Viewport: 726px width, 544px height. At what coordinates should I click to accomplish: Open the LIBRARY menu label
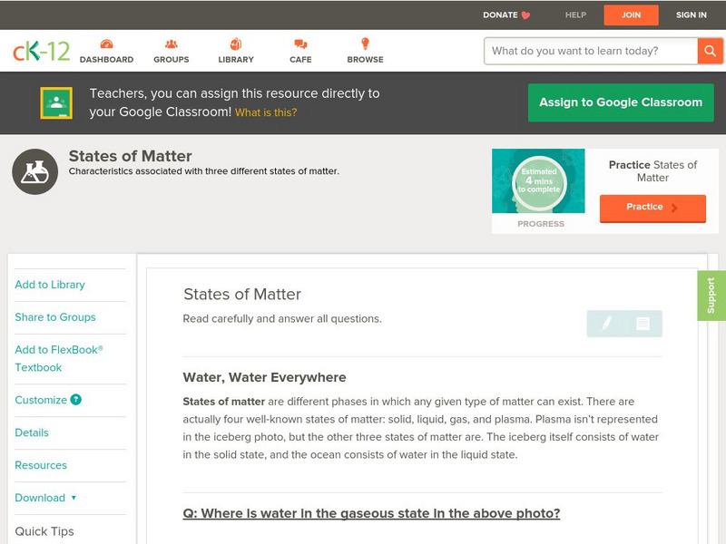pos(236,60)
